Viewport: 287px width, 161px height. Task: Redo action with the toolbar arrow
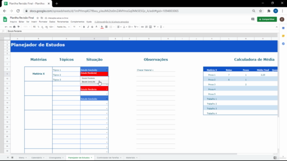point(10,27)
